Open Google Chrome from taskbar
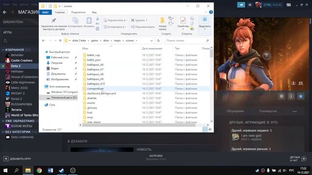Image resolution: width=312 pixels, height=175 pixels. tap(39, 170)
